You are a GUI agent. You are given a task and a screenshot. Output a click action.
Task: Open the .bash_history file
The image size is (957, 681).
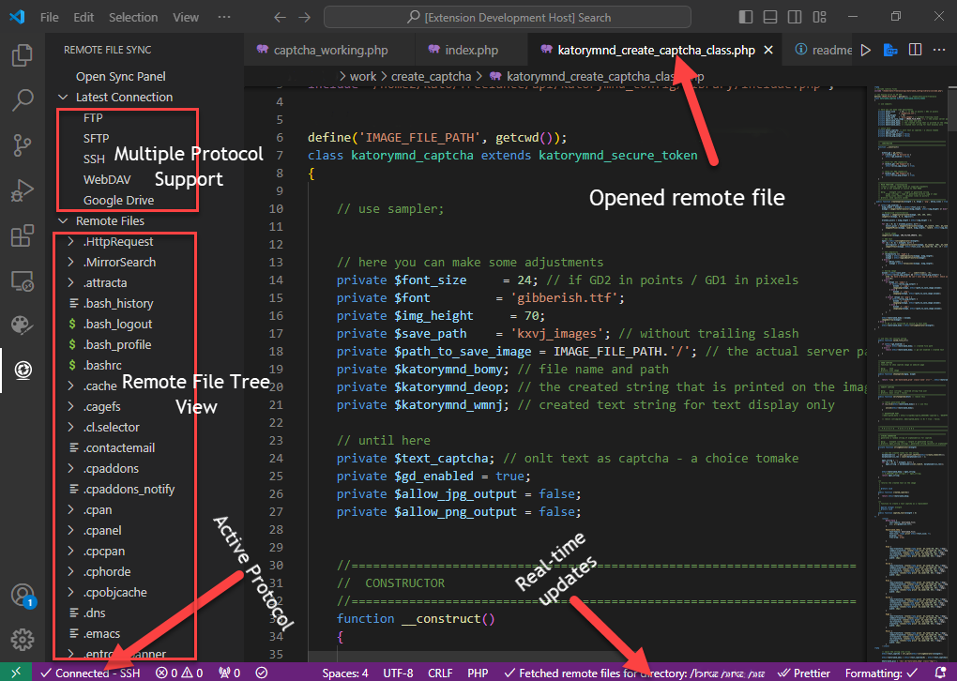coord(118,303)
